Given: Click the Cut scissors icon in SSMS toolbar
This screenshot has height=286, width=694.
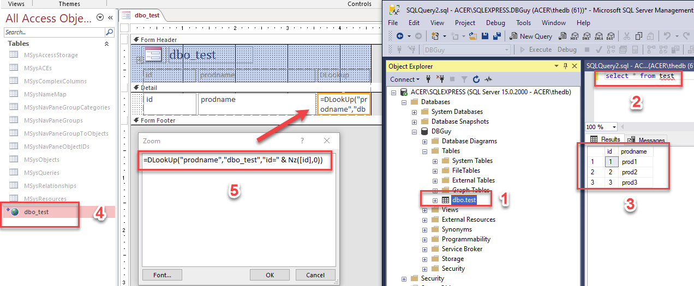Looking at the screenshot, I should click(x=626, y=36).
